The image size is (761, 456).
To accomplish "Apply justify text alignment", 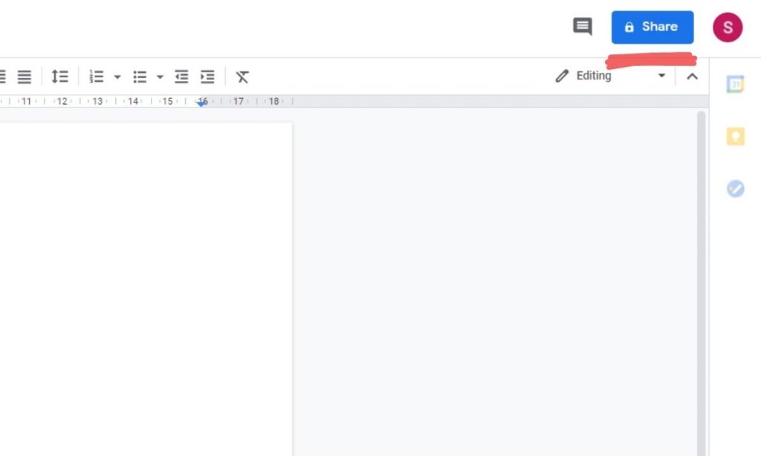I will 25,76.
